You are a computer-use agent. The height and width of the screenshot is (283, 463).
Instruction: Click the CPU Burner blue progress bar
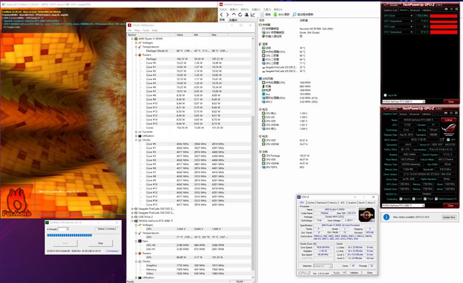(x=69, y=235)
